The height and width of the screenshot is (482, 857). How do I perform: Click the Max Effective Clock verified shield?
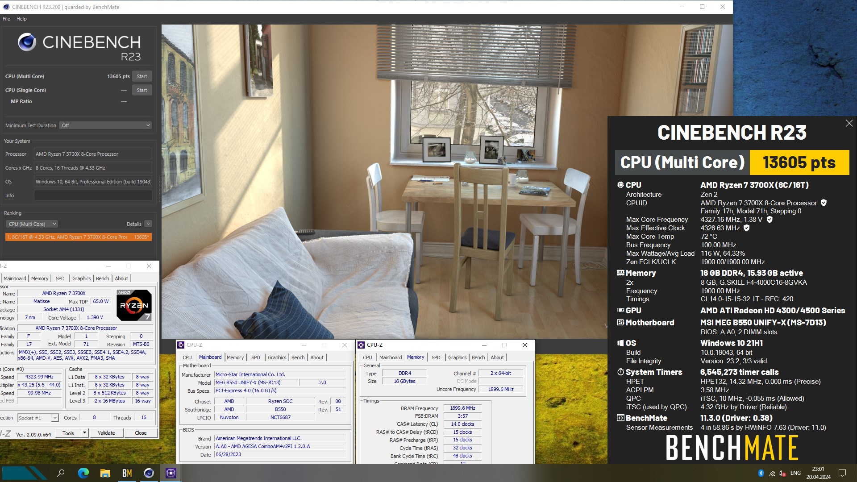tap(746, 228)
